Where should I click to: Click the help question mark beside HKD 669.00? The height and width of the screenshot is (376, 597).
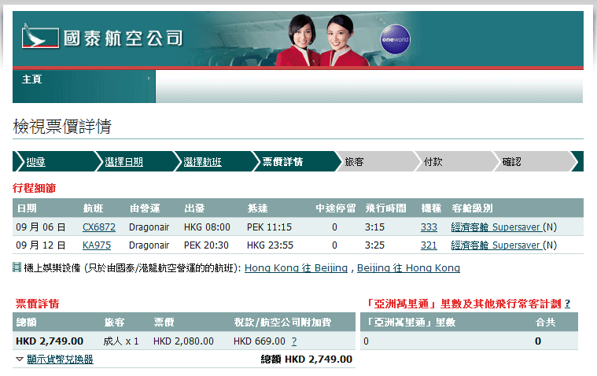tap(293, 341)
